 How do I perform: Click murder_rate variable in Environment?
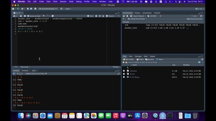pos(131,28)
